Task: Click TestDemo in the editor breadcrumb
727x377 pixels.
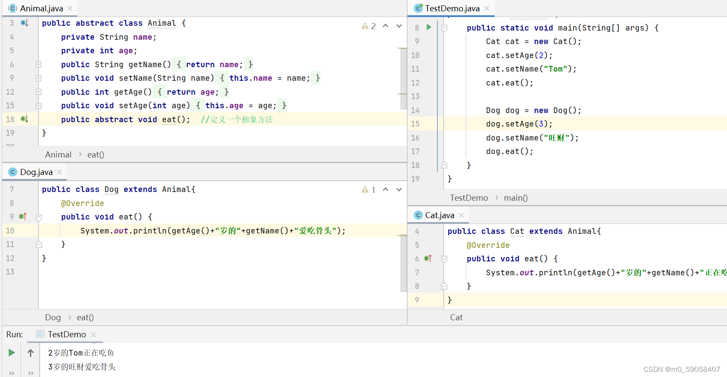Action: [469, 198]
